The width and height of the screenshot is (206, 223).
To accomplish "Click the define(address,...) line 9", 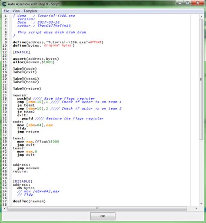I will [x=58, y=42].
